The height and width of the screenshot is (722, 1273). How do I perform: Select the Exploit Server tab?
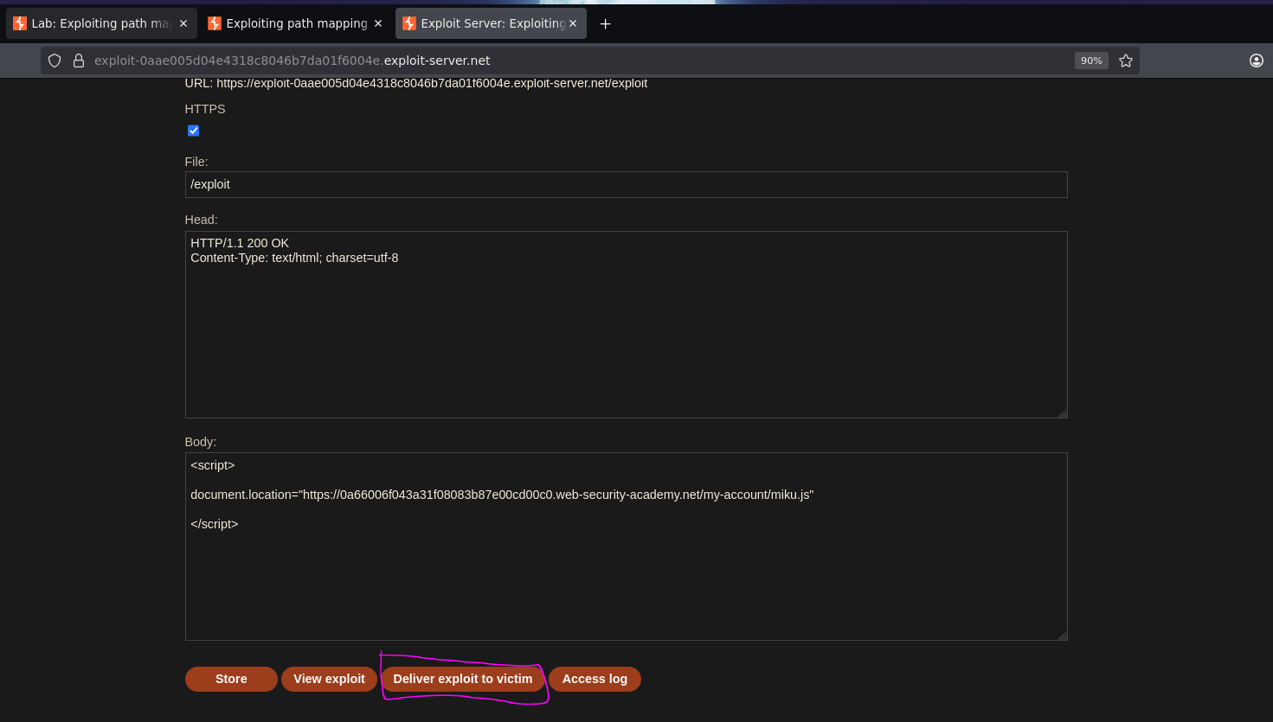click(491, 23)
